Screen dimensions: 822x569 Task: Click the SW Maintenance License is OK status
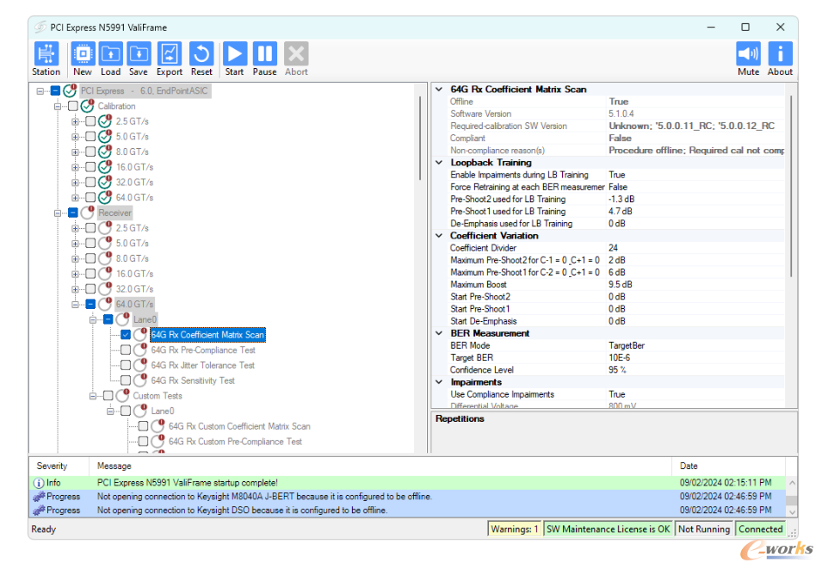point(609,529)
